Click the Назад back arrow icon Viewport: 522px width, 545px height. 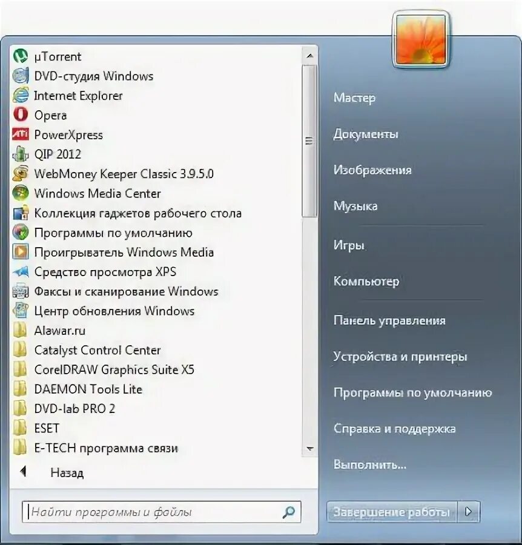pyautogui.click(x=23, y=472)
